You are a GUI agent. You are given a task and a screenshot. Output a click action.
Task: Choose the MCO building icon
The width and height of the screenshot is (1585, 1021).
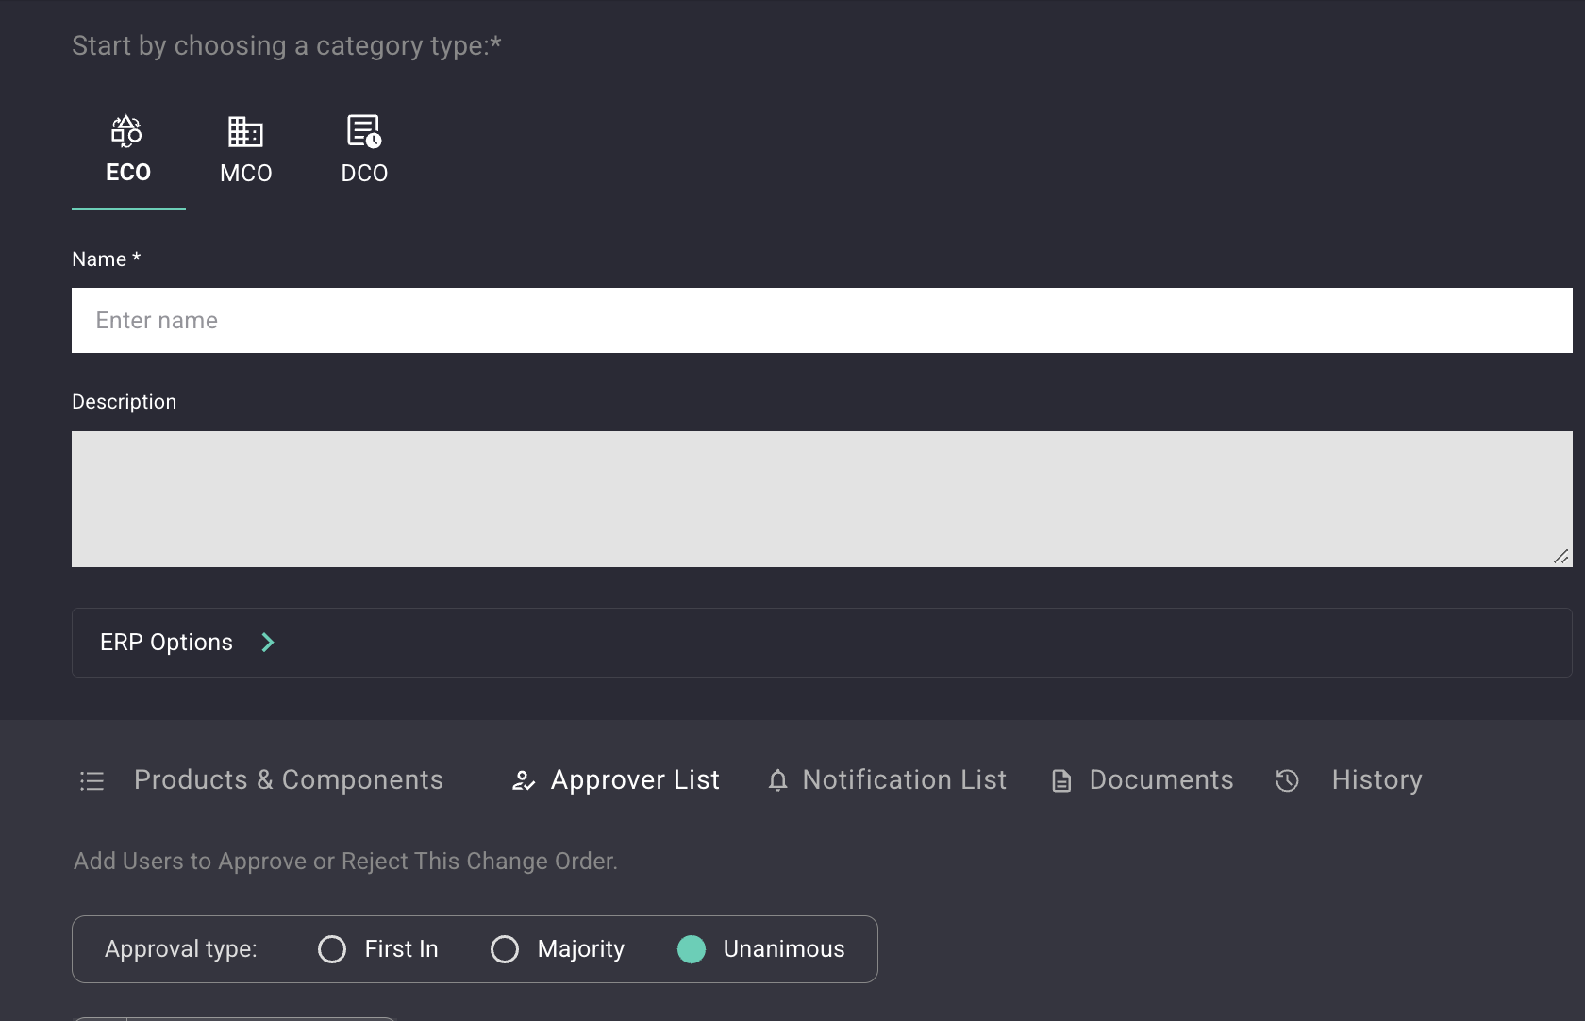245,131
